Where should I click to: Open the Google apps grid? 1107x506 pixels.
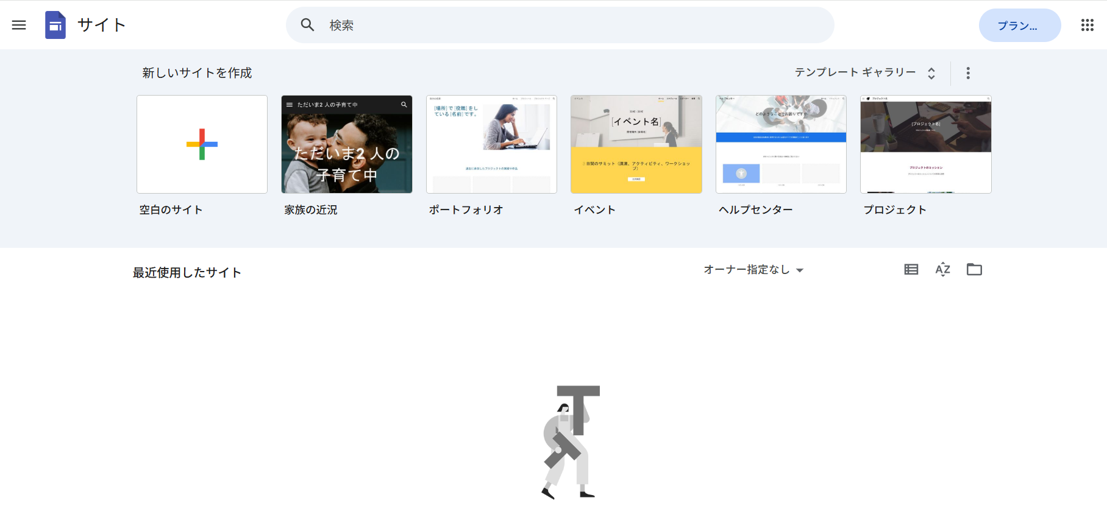(x=1087, y=25)
